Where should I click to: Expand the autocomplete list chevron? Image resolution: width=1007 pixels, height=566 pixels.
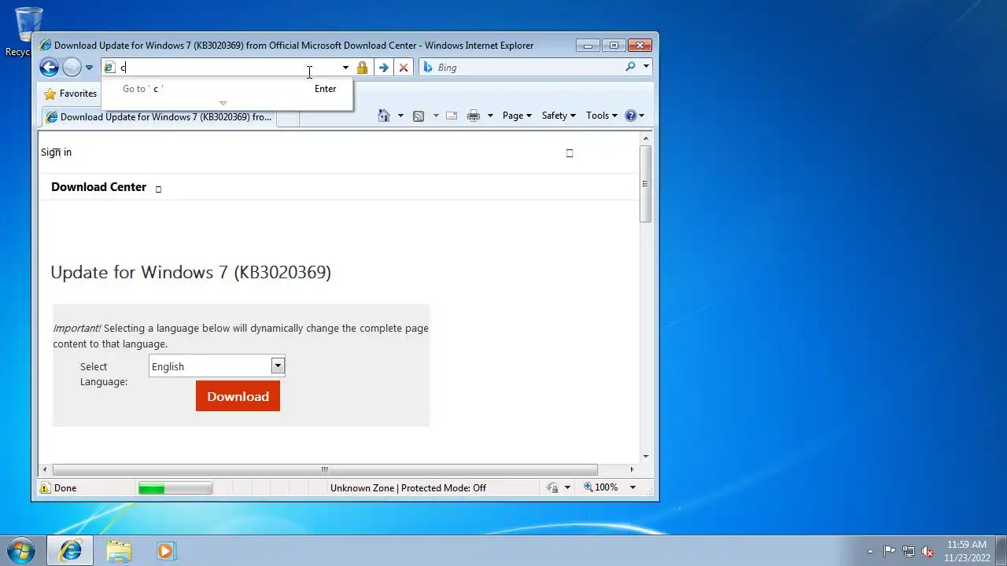[x=223, y=103]
